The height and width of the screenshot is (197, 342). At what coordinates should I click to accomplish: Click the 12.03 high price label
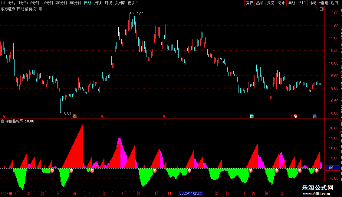point(139,14)
